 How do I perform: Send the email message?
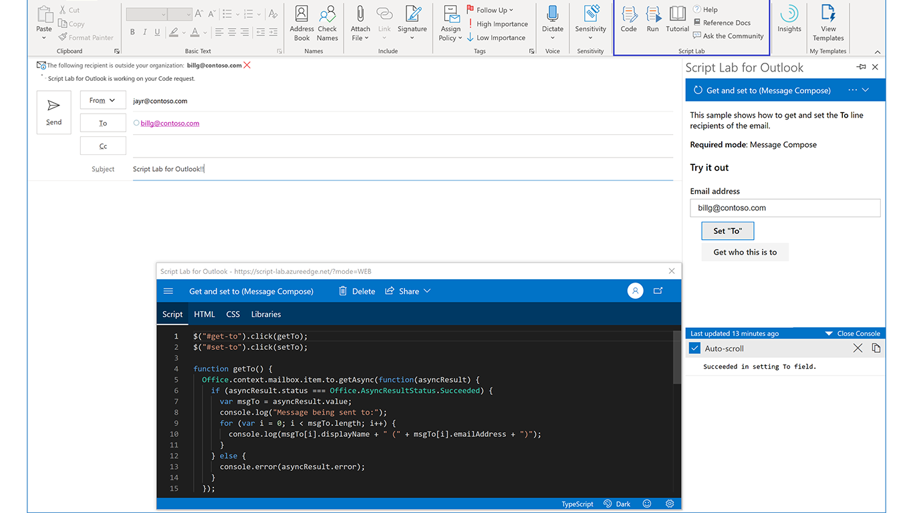tap(53, 112)
